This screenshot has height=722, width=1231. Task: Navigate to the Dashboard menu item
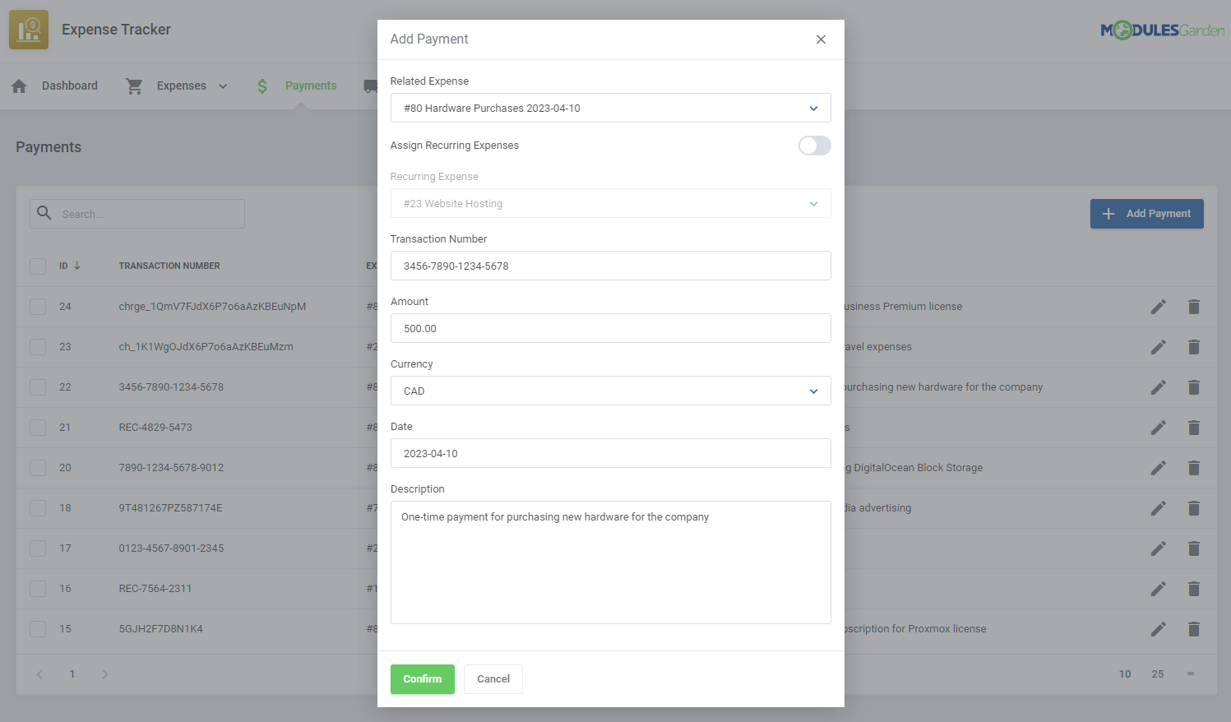[69, 86]
